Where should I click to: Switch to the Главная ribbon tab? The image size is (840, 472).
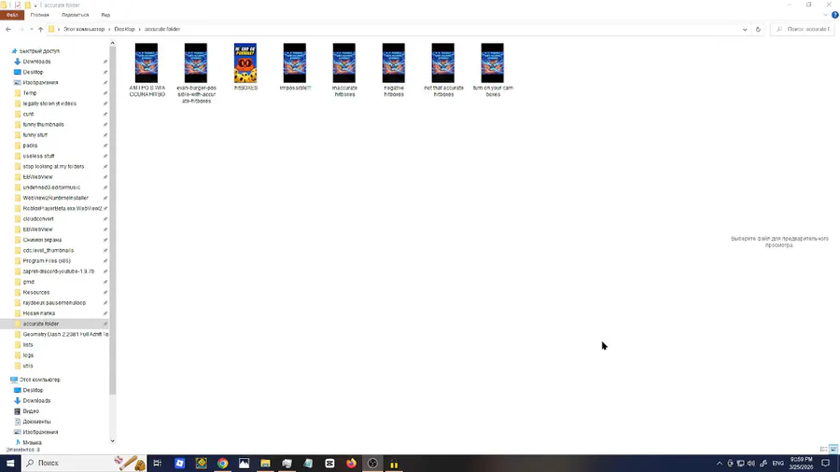tap(39, 15)
